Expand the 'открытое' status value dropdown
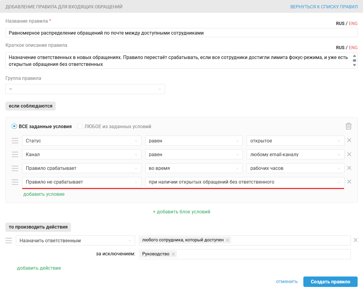 pyautogui.click(x=295, y=141)
